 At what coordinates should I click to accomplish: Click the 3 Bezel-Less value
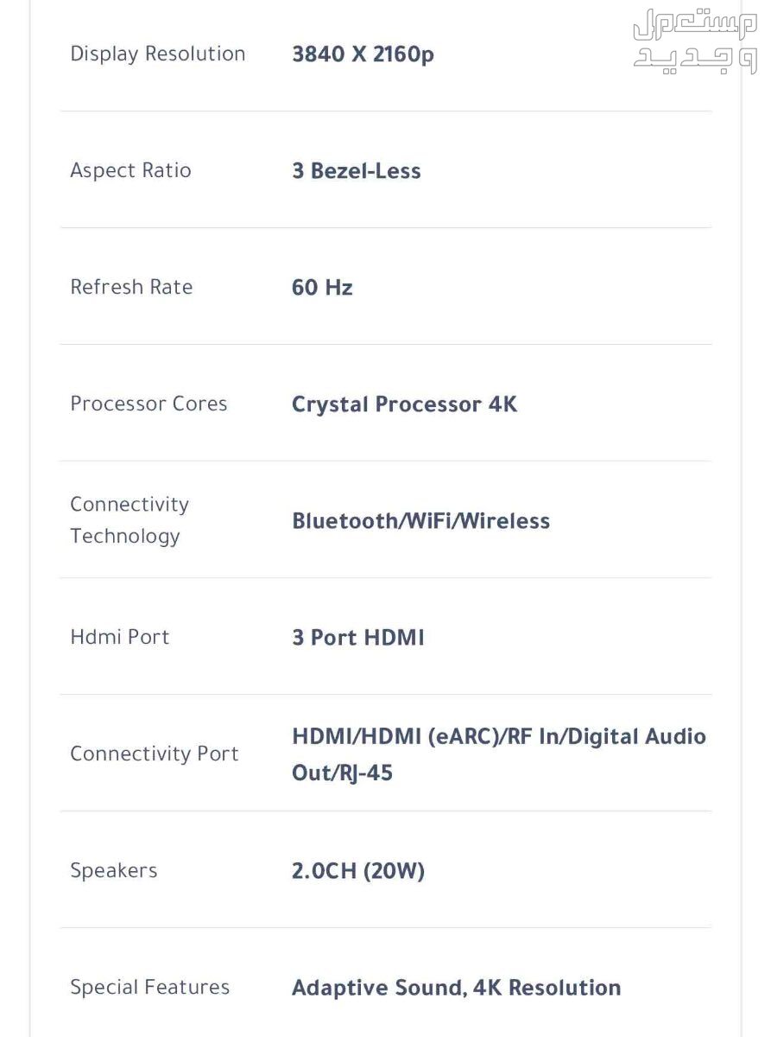357,170
